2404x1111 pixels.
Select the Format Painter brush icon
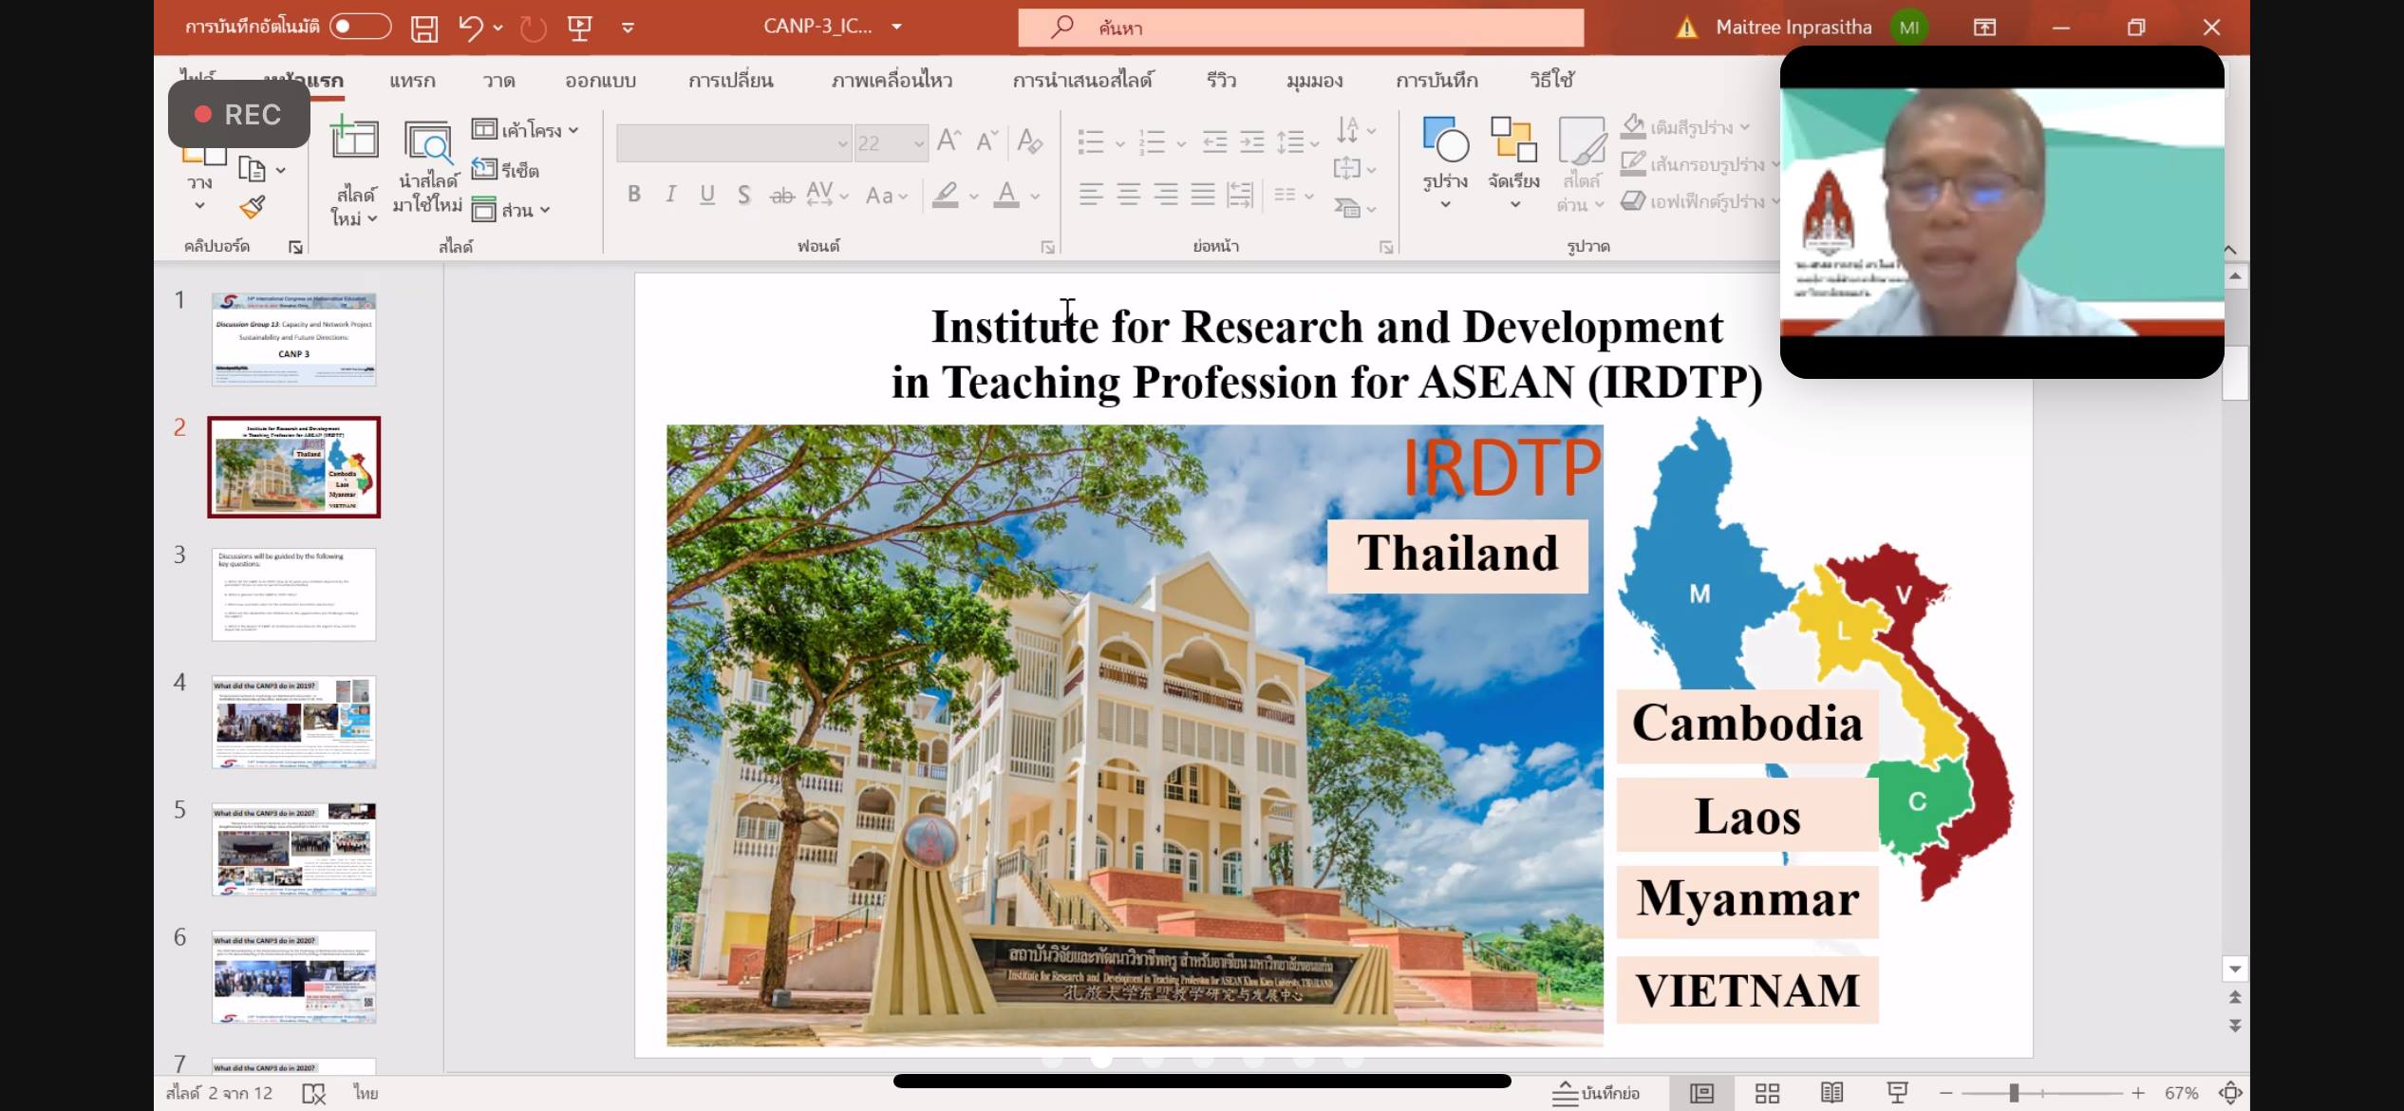click(x=253, y=207)
